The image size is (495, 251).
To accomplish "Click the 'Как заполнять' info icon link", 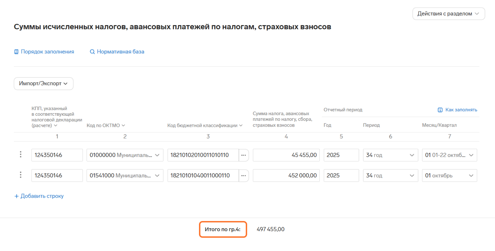I will [x=457, y=110].
